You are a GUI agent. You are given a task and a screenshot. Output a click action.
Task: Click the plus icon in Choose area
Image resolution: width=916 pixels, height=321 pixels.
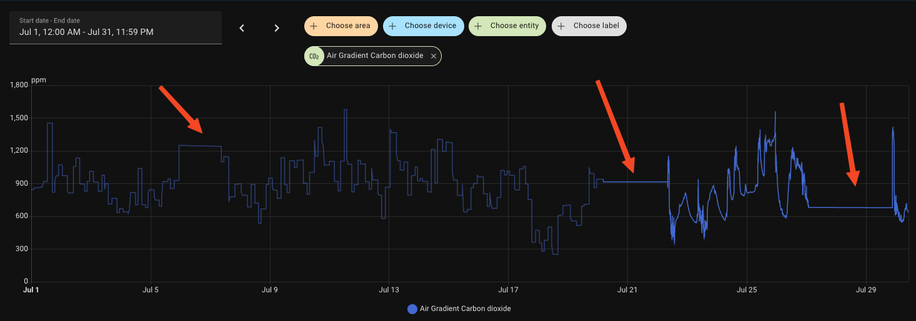314,26
